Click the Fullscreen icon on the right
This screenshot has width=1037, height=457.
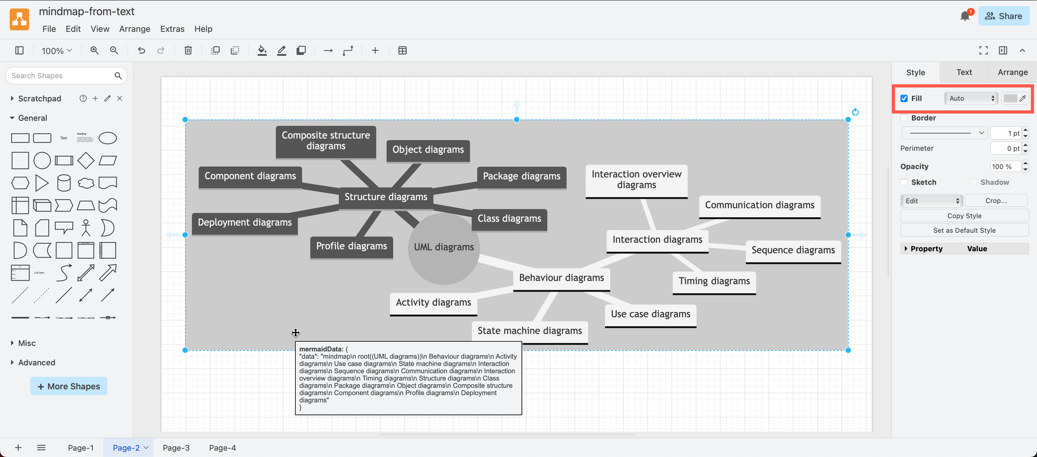pos(983,50)
